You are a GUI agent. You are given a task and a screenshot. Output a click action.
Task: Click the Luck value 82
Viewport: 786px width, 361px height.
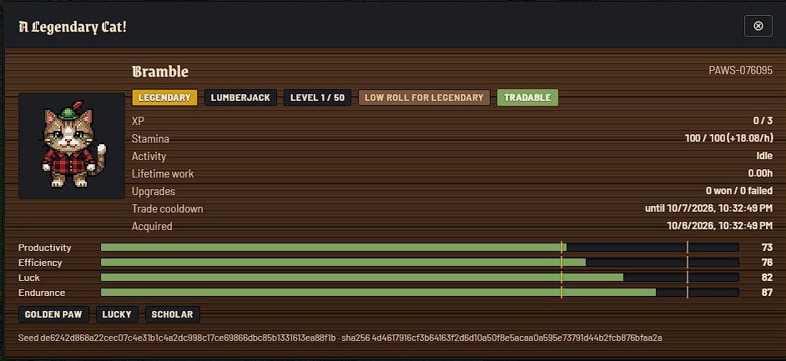[x=767, y=278]
